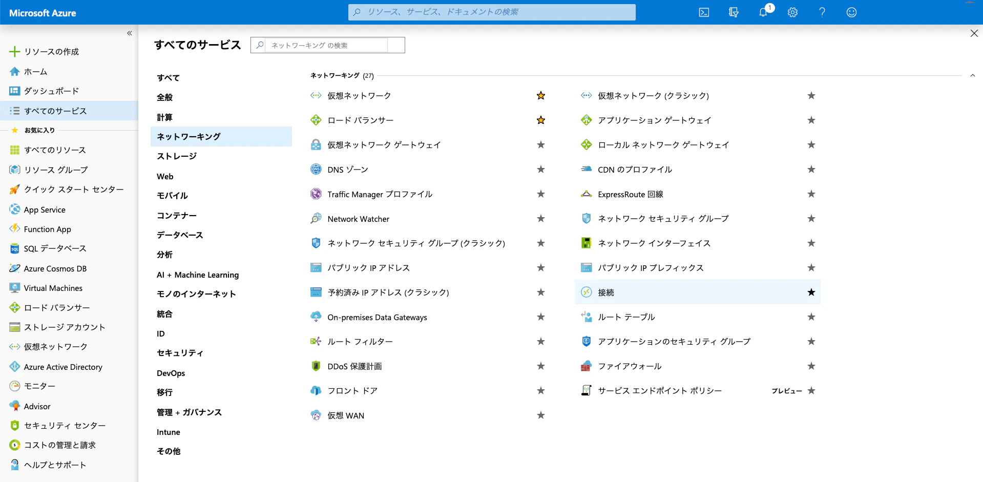
Task: Click the CDN のプロファイル icon
Action: [587, 170]
